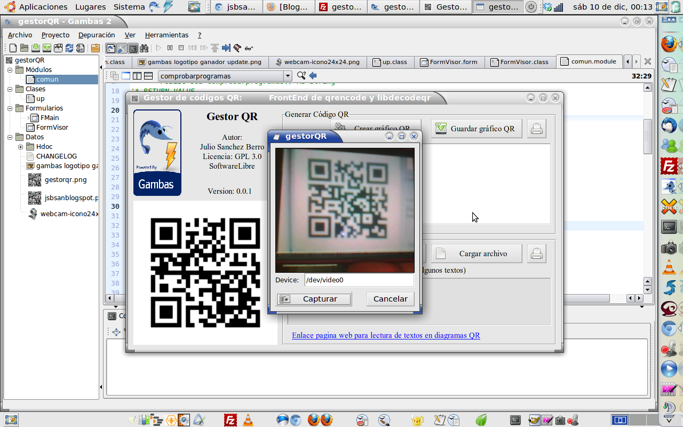Open the Proyecto menu
Viewport: 683px width, 427px height.
point(55,35)
